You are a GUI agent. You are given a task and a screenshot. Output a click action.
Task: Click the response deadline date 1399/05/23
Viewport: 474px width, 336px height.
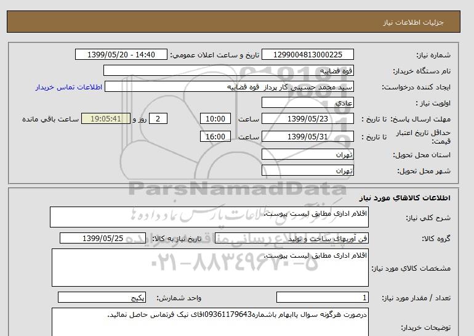pyautogui.click(x=308, y=118)
